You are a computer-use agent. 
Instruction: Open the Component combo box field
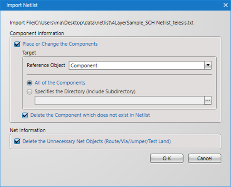pos(136,65)
